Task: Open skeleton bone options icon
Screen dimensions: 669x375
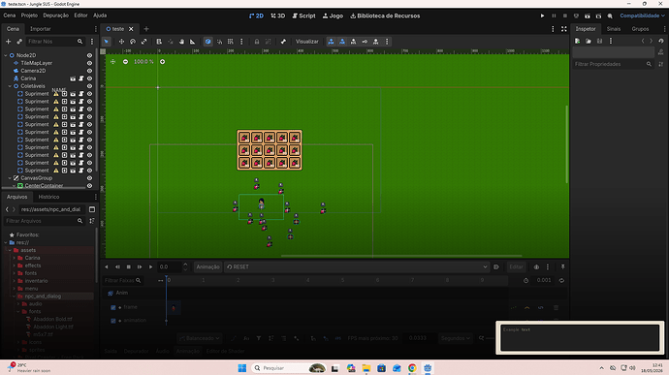Action: [283, 42]
